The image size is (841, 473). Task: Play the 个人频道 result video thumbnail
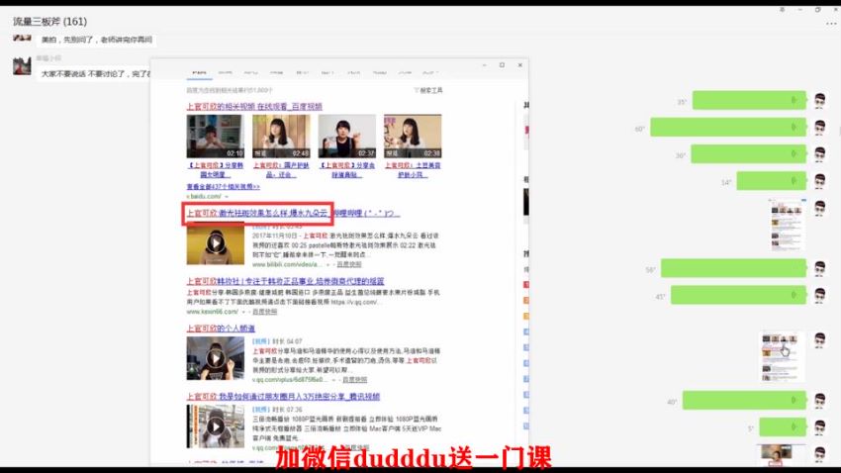(x=215, y=357)
